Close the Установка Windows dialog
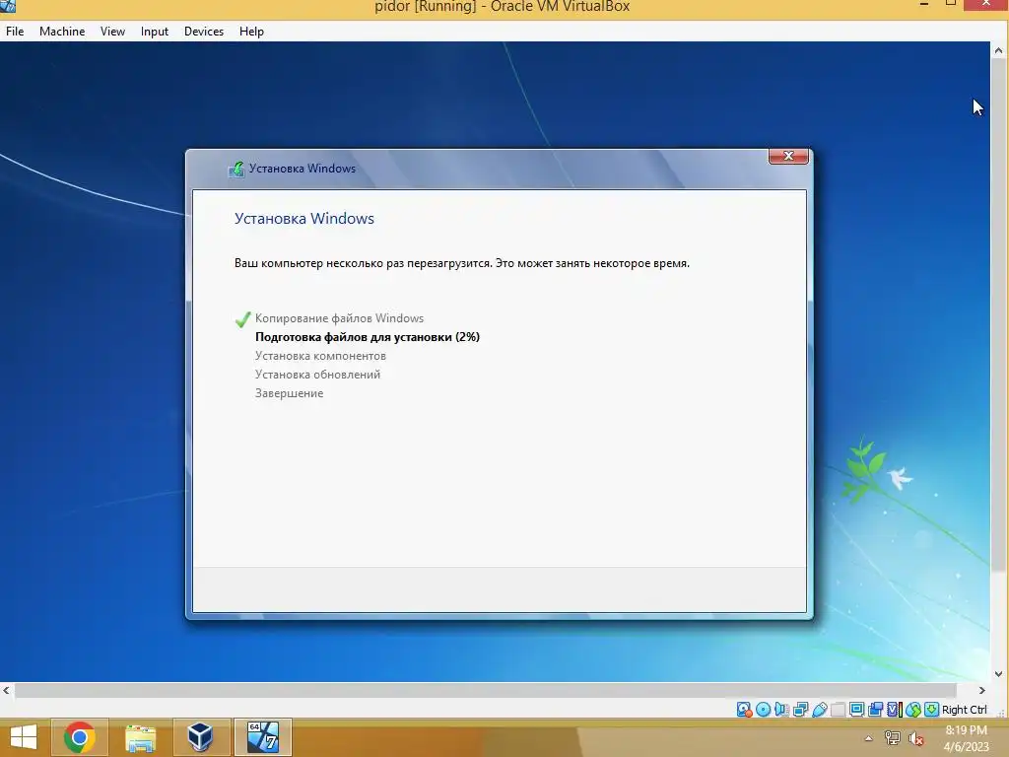Screen dimensions: 1009x757 [x=788, y=156]
